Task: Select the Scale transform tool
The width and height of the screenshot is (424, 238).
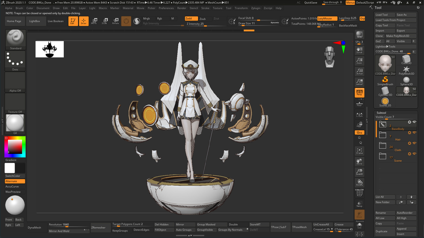Action: pos(105,21)
